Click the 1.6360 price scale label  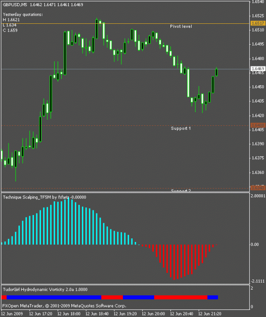258,172
